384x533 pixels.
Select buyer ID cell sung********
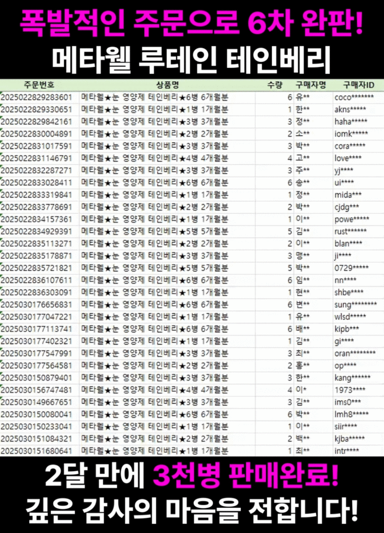[355, 304]
